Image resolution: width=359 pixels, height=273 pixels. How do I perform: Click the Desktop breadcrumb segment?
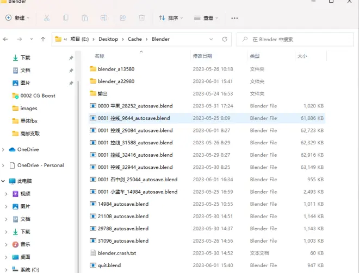(x=108, y=39)
